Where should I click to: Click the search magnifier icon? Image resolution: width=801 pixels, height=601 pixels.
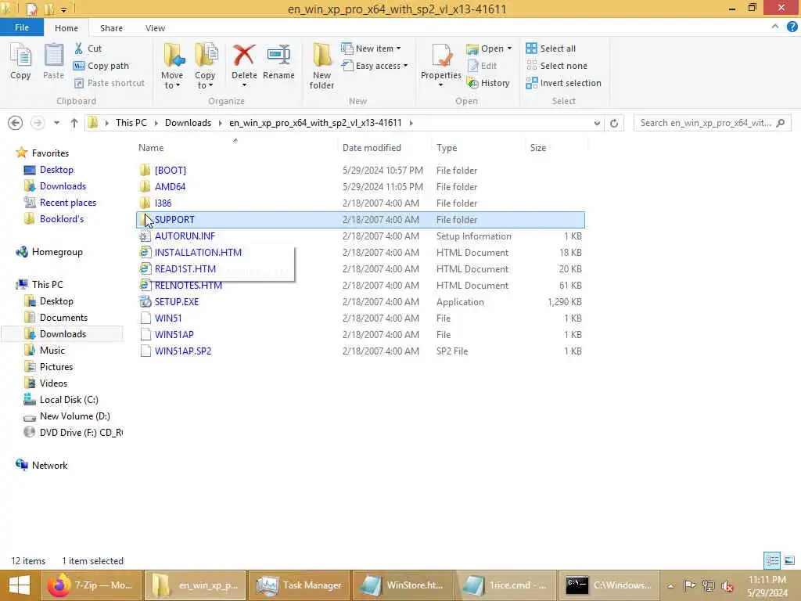[x=780, y=123]
